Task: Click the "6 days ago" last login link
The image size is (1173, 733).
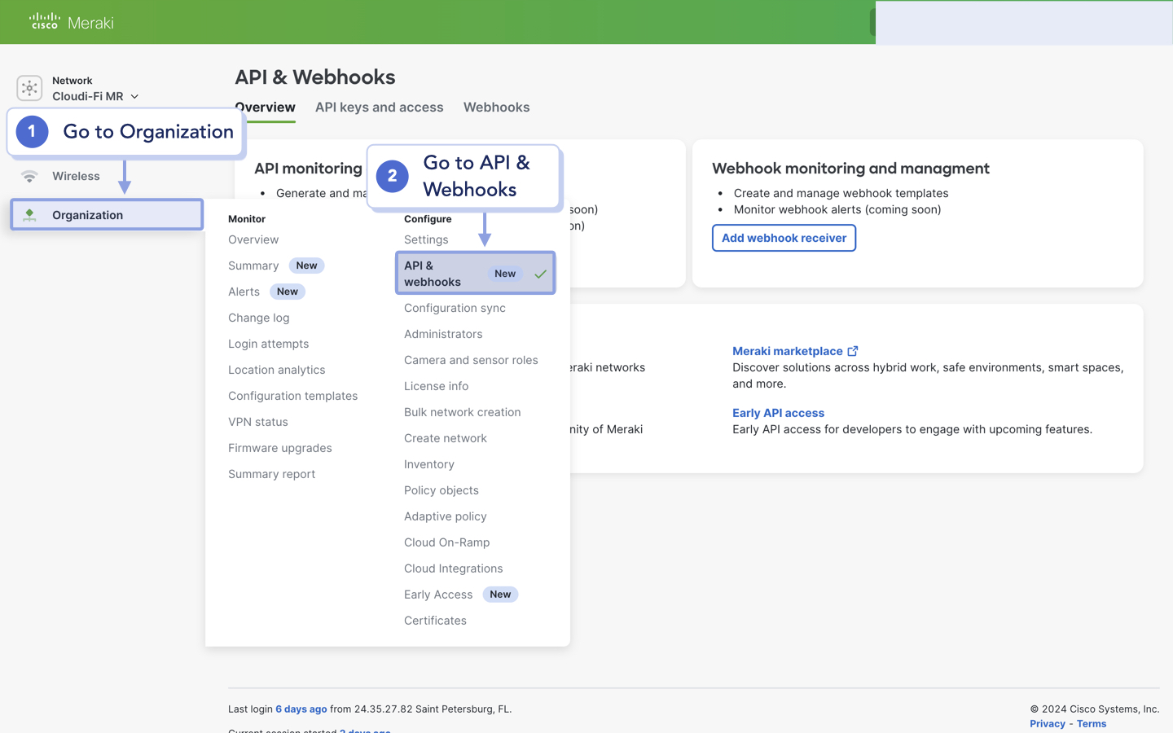Action: (x=301, y=709)
